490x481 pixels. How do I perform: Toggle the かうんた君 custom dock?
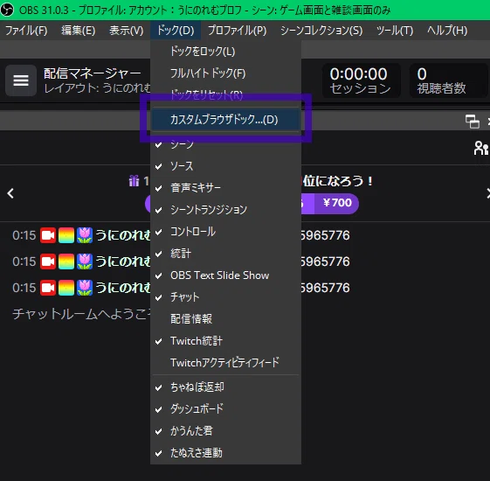coord(225,431)
